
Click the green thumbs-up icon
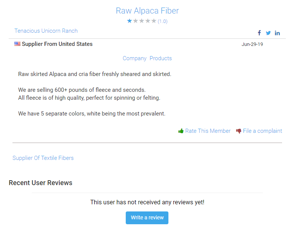pos(181,131)
